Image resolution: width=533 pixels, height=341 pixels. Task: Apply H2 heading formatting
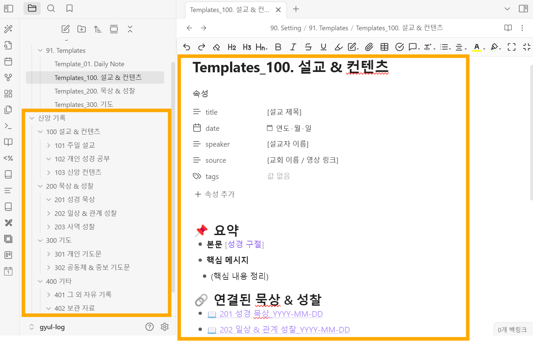tap(232, 47)
